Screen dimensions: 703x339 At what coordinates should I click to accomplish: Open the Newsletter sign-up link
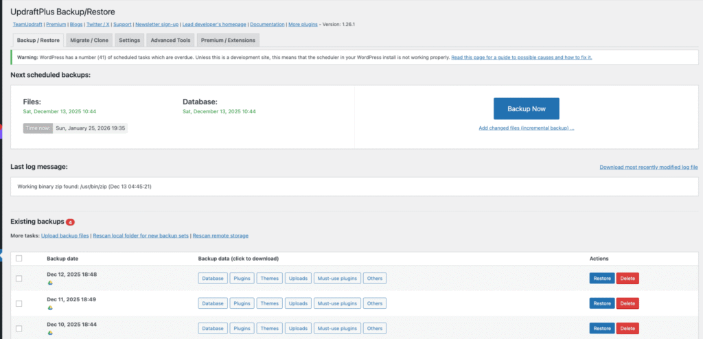click(x=157, y=24)
